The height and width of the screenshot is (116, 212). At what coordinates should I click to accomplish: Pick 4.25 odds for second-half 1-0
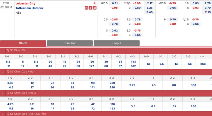(10, 104)
